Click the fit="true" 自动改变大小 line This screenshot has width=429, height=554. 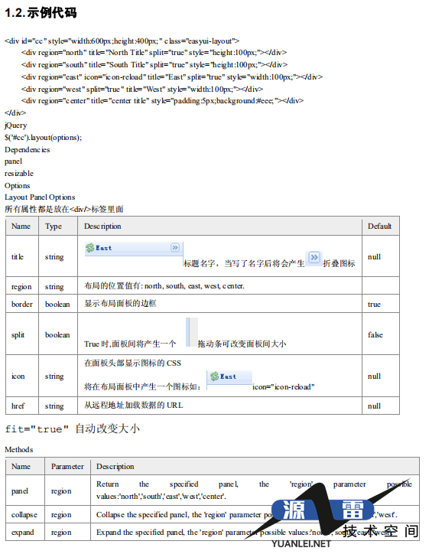point(73,429)
